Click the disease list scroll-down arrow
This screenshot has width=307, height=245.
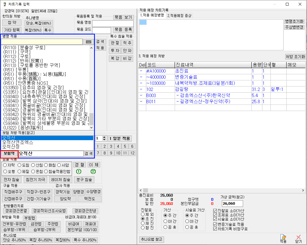click(91, 127)
